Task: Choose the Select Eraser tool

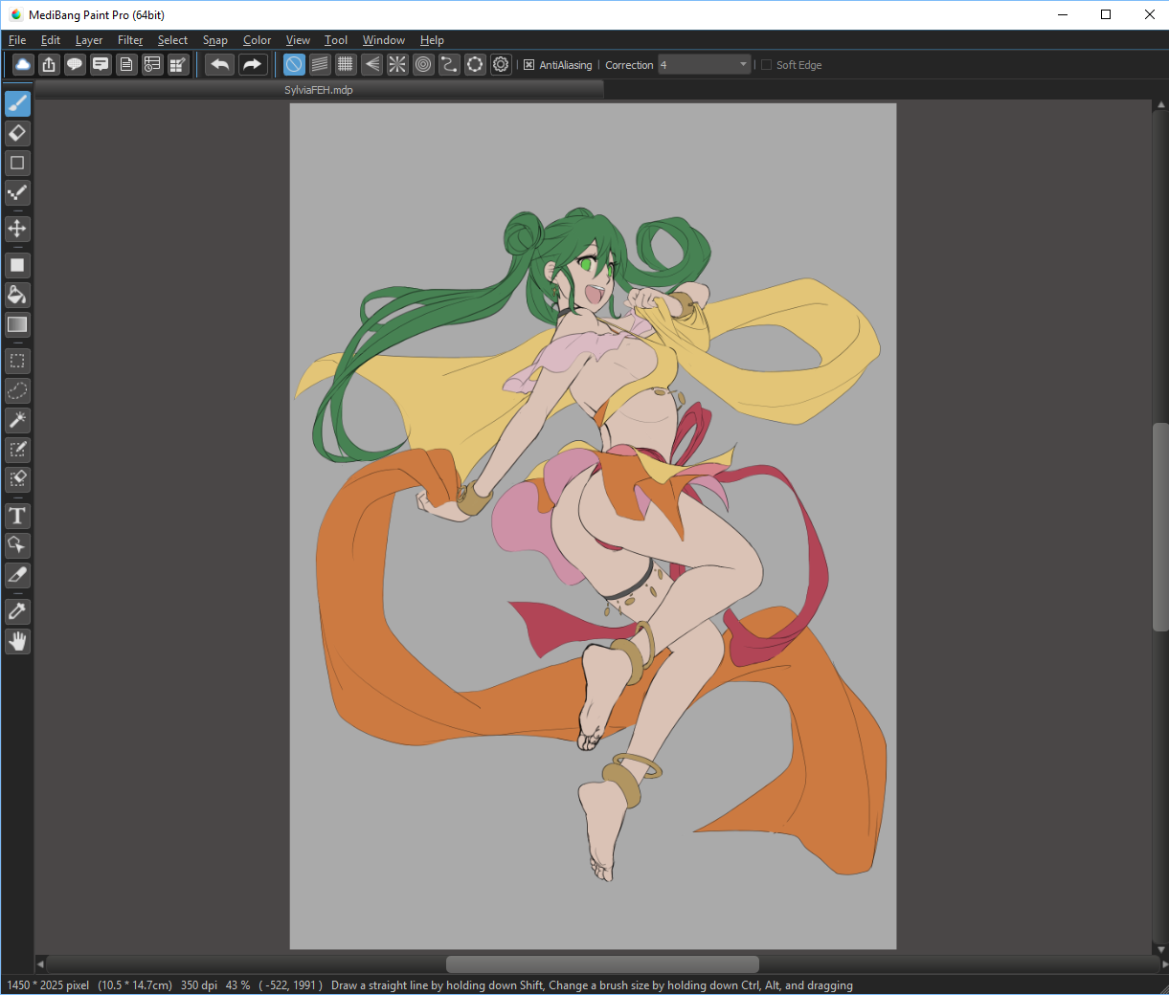Action: 17,479
